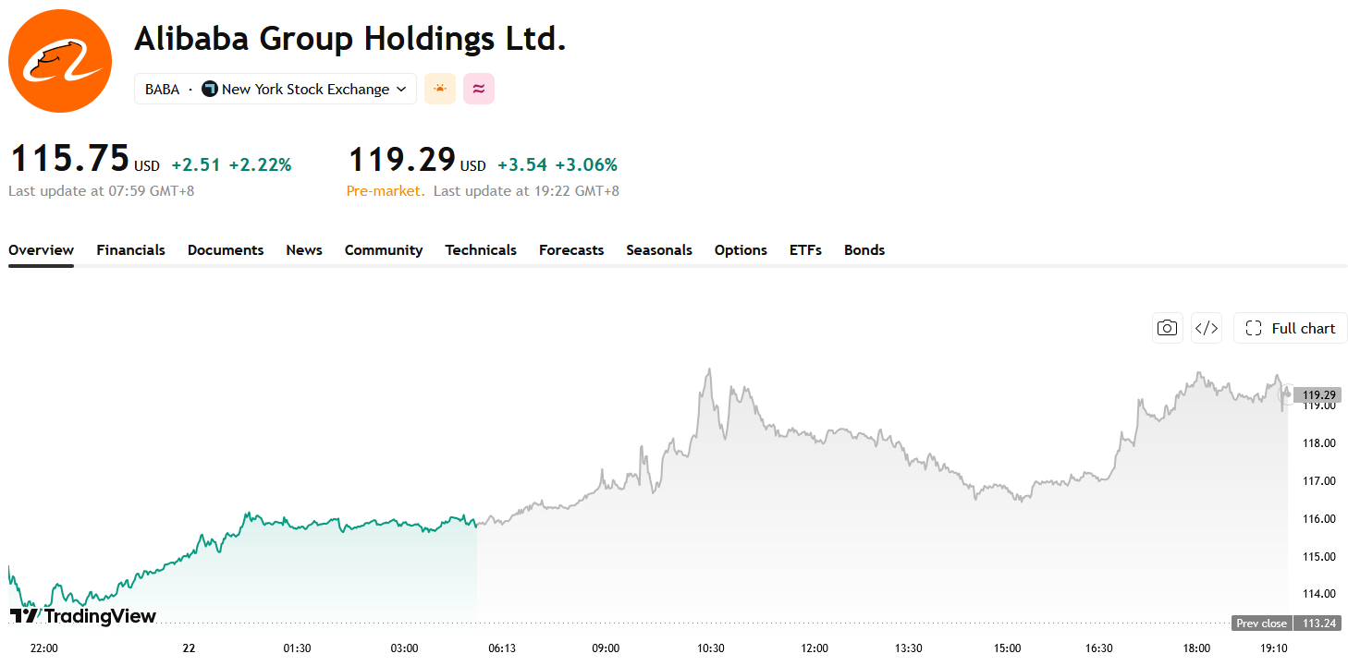Click the 114.00 price axis label
This screenshot has width=1348, height=666.
point(1319,594)
